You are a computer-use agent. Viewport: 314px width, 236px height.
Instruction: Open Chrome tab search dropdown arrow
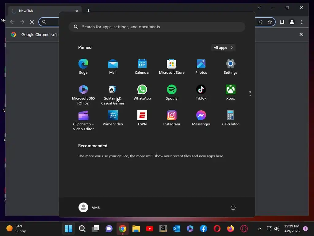click(259, 8)
